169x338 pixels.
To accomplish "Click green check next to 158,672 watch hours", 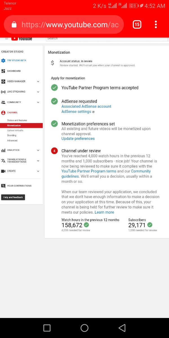I will 86,225.
